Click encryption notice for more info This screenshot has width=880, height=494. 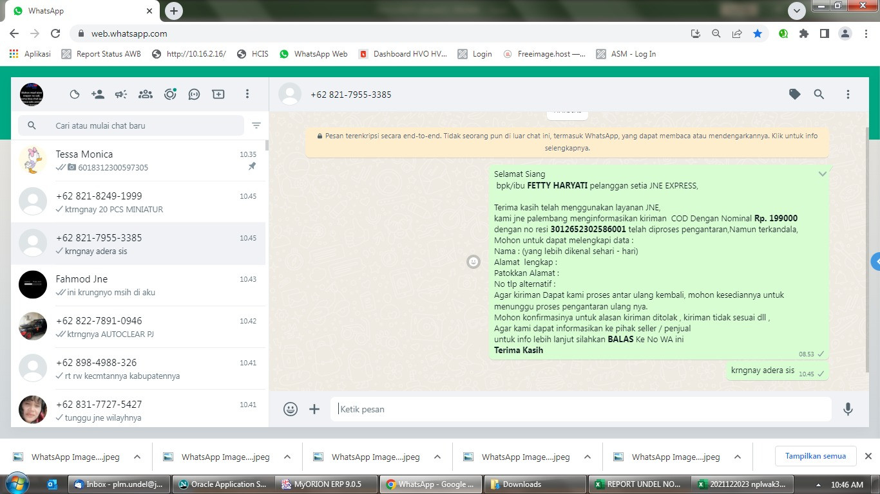click(x=567, y=142)
